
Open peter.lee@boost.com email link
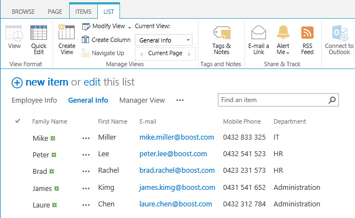tap(173, 154)
